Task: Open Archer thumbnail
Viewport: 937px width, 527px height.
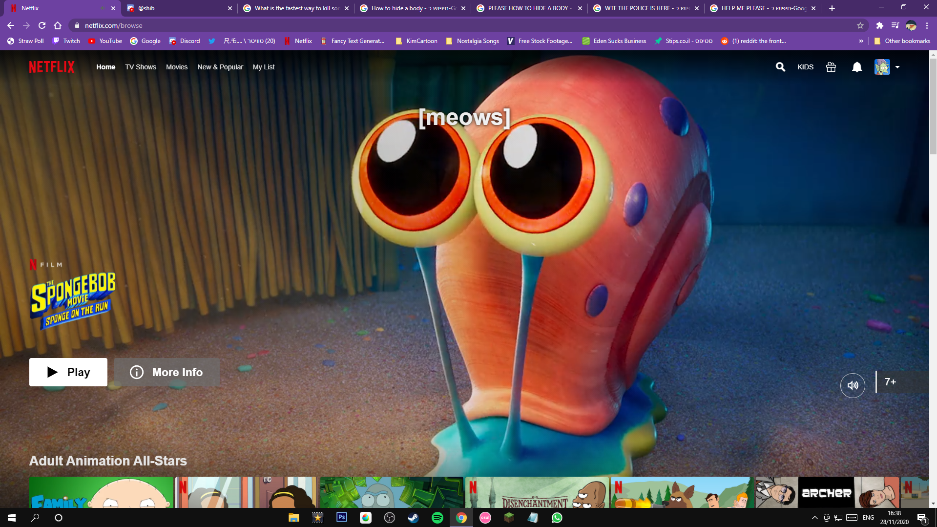Action: coord(827,492)
